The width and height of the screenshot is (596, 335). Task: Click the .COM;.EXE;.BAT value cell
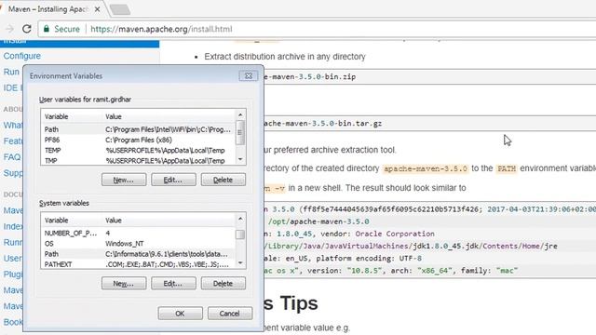(167, 264)
